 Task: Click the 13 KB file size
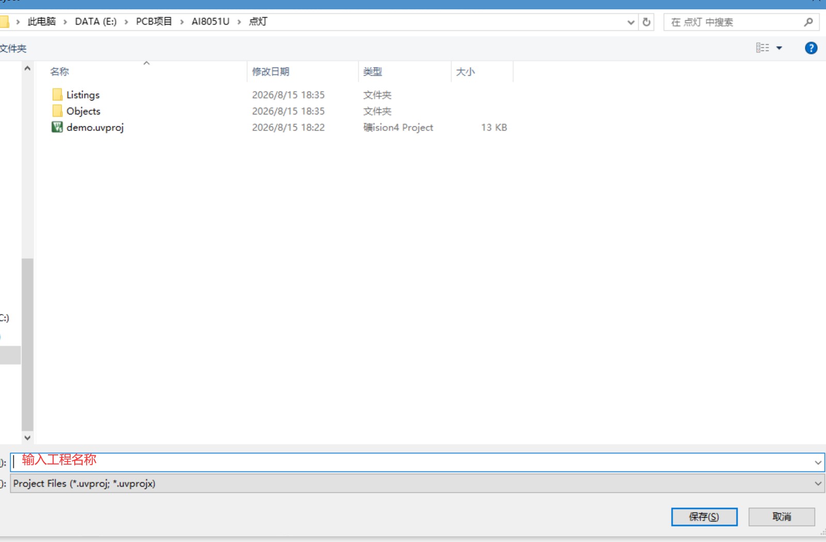tap(494, 127)
